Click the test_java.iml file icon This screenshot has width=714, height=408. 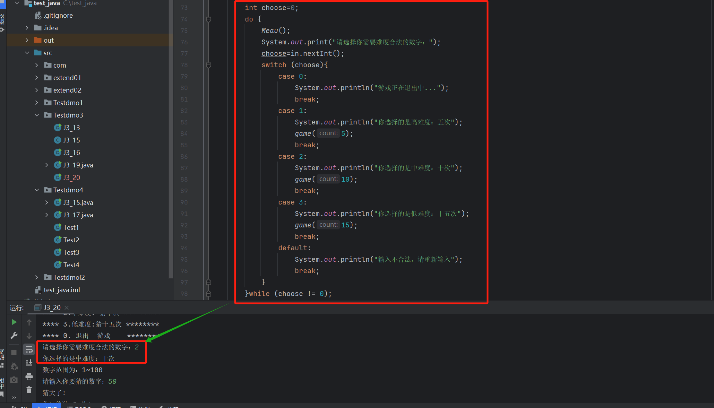tap(38, 290)
